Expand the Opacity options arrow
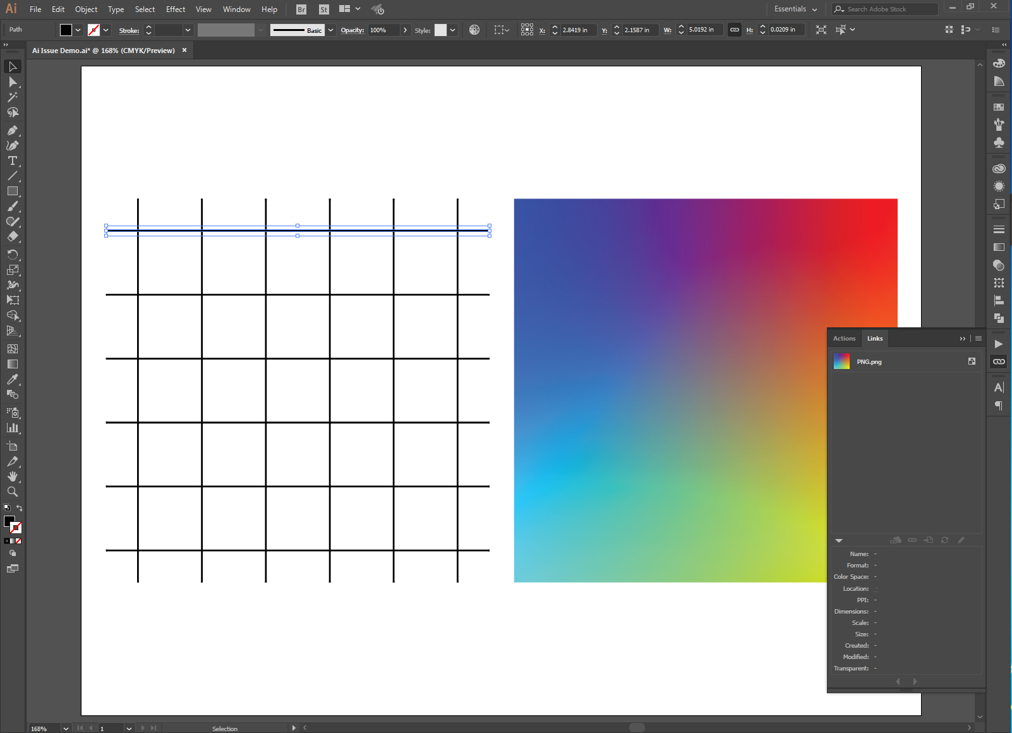 coord(405,30)
